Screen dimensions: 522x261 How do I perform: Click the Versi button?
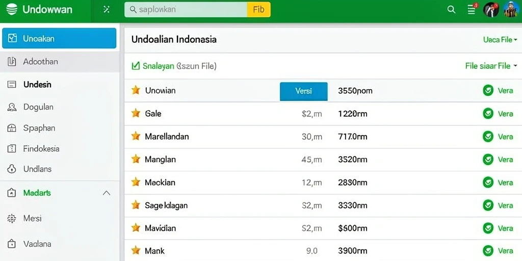[304, 91]
